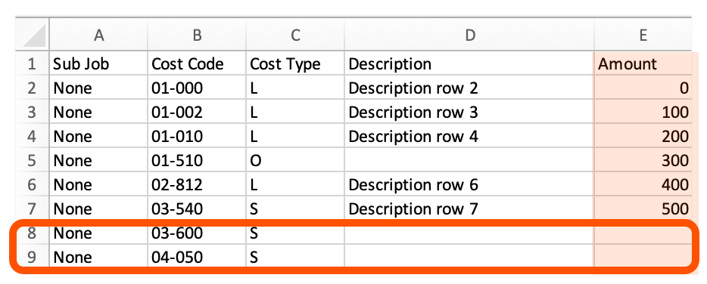The image size is (707, 284).
Task: Select cell with cost code 03-540
Action: click(197, 208)
